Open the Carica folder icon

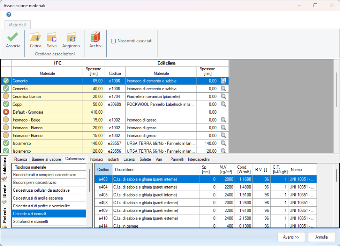point(35,37)
